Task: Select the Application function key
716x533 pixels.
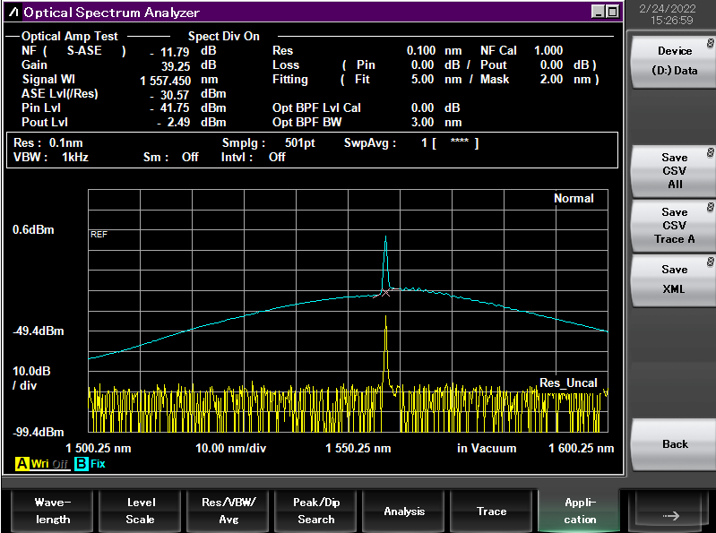Action: pos(580,512)
